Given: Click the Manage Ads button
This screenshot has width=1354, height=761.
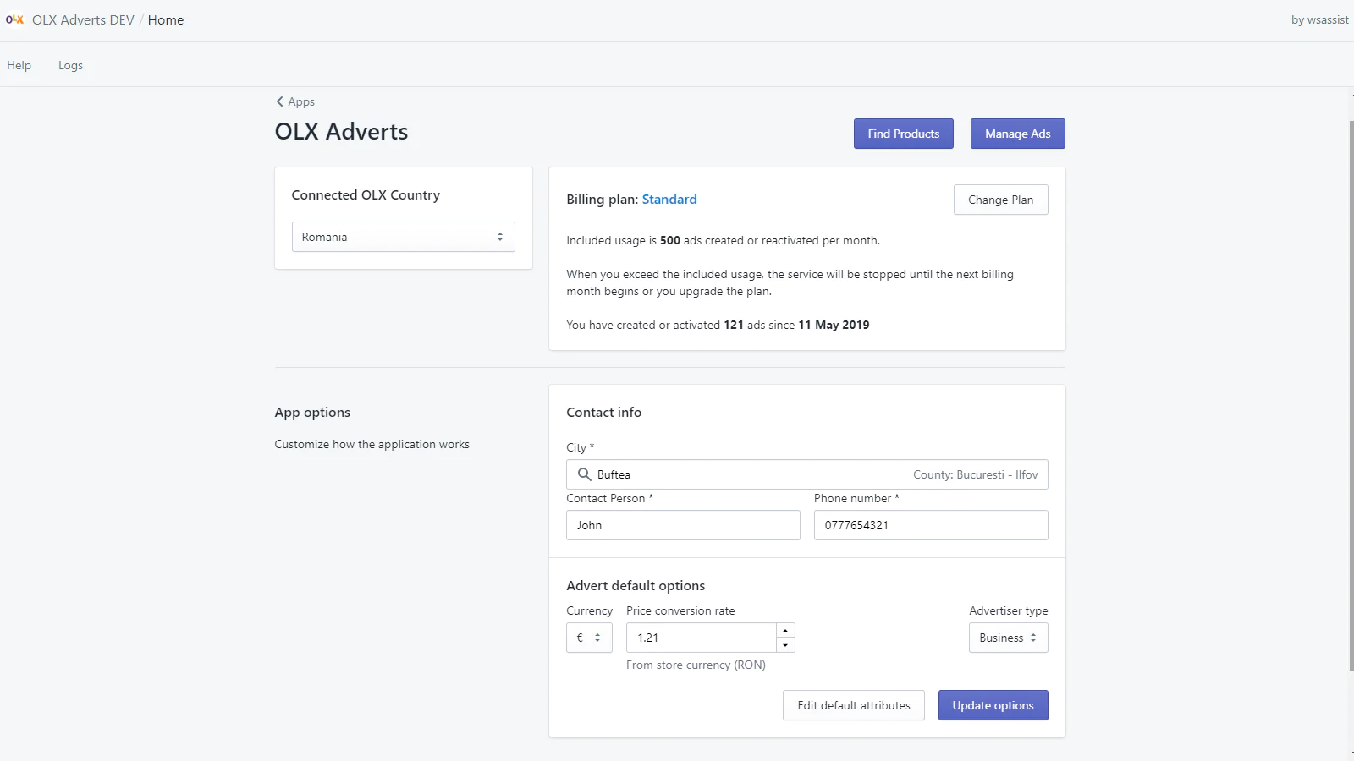Looking at the screenshot, I should tap(1017, 134).
